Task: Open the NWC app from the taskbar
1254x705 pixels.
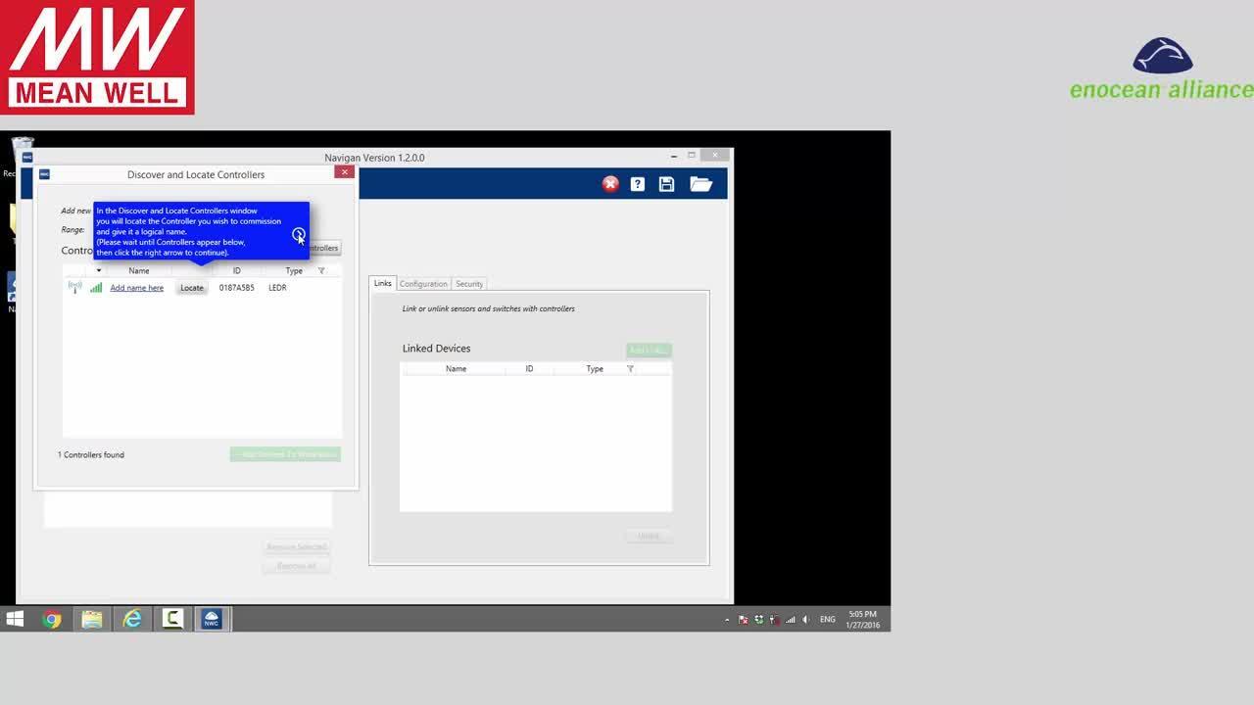Action: pos(212,619)
